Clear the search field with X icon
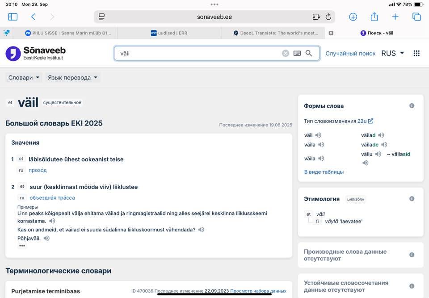The height and width of the screenshot is (298, 429). pyautogui.click(x=286, y=53)
